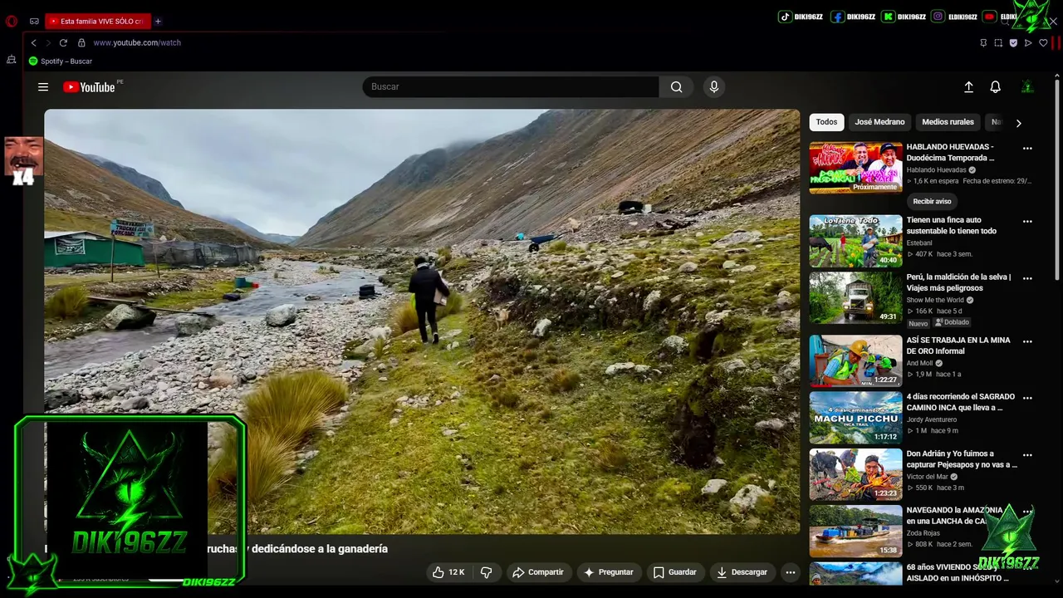The width and height of the screenshot is (1063, 598).
Task: Like the video showing 12 K
Action: (x=448, y=572)
